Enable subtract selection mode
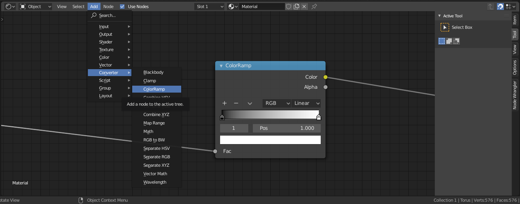520x204 pixels. point(456,41)
